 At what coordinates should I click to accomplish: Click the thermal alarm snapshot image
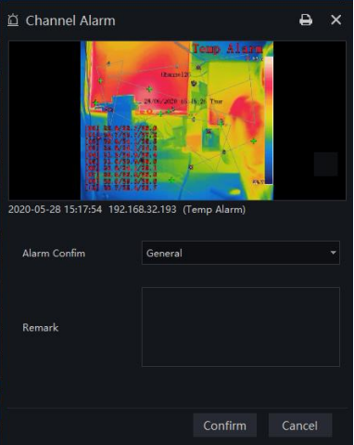[177, 120]
